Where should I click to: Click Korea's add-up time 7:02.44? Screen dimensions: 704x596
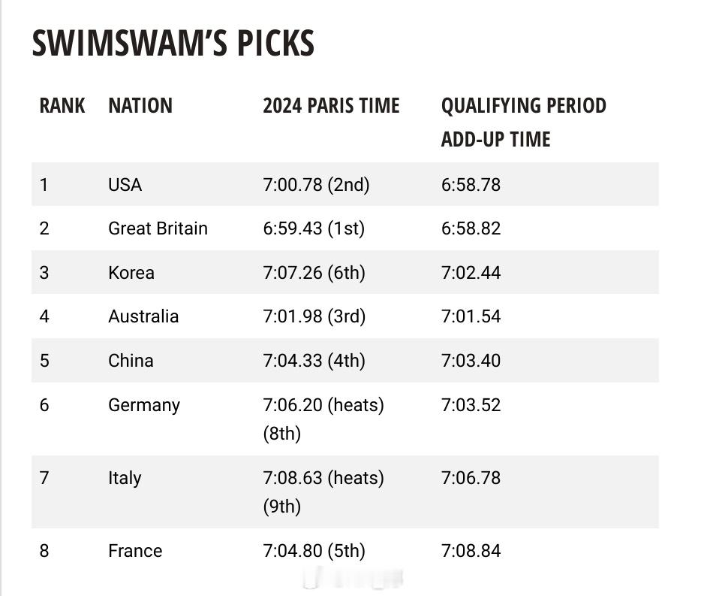tap(471, 272)
